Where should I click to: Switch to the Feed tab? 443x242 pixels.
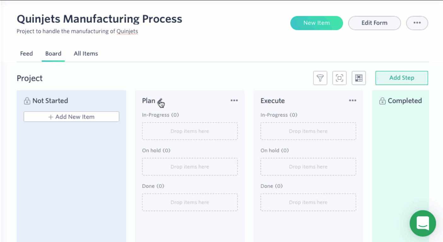coord(27,54)
